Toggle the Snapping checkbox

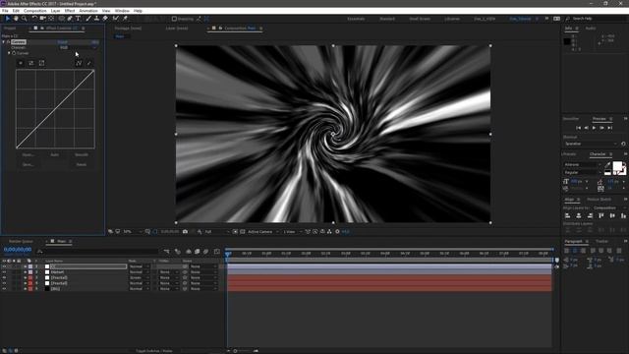click(x=174, y=19)
